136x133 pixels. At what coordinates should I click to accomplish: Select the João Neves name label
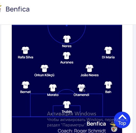point(90,75)
